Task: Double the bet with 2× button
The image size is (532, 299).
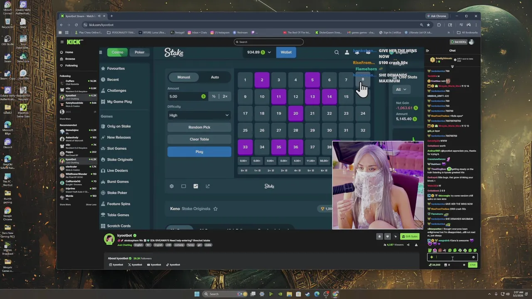Action: [225, 96]
